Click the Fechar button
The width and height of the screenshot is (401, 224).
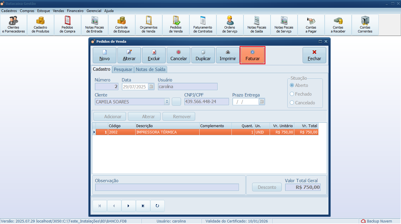click(314, 55)
